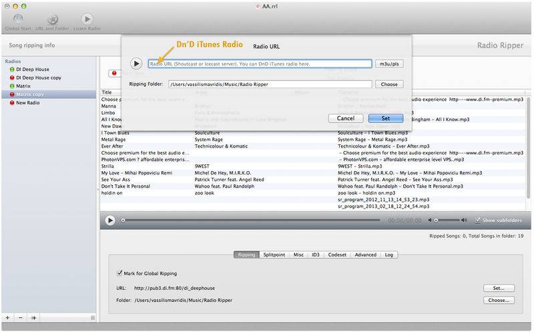Click artist '9WEST' cell

tap(202, 166)
